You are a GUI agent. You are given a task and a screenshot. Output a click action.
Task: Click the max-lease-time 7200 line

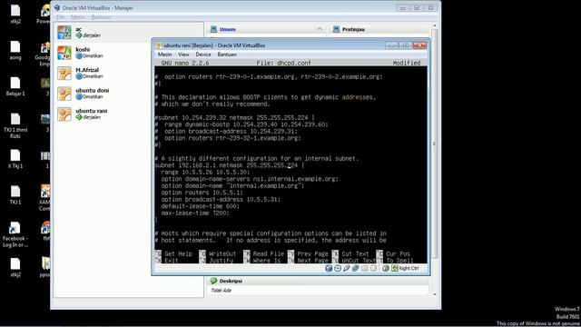(195, 213)
